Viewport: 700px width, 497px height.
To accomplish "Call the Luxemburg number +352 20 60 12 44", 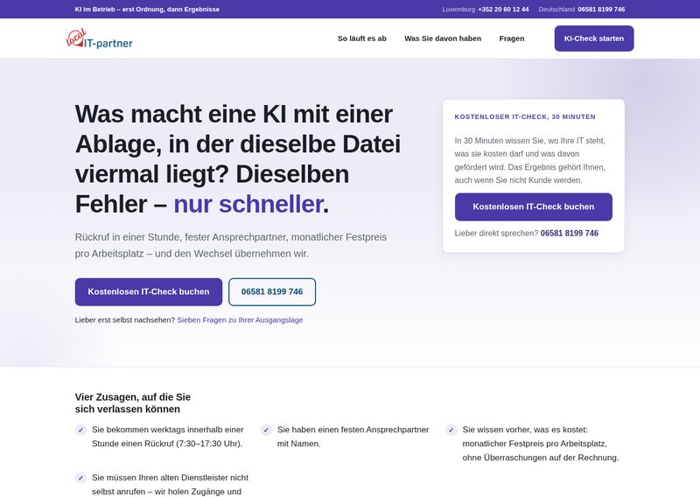I will [503, 10].
